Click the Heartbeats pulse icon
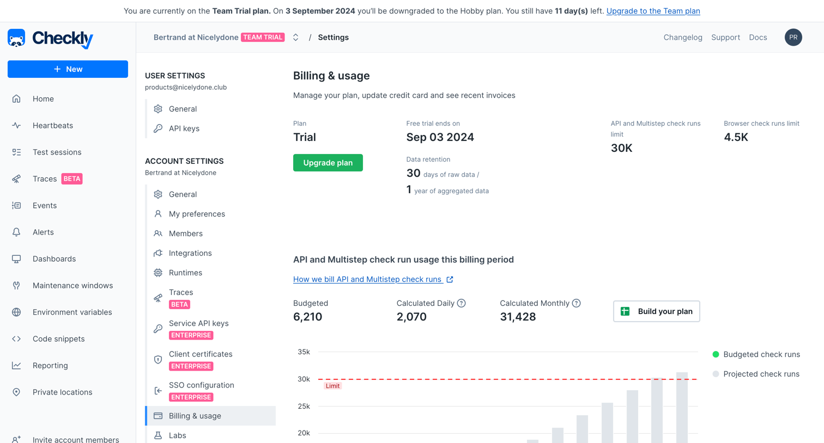 pos(16,125)
